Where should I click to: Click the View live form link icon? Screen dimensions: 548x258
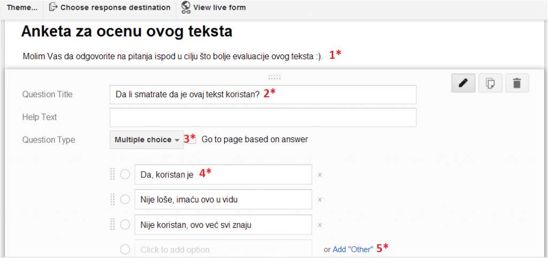click(x=186, y=7)
